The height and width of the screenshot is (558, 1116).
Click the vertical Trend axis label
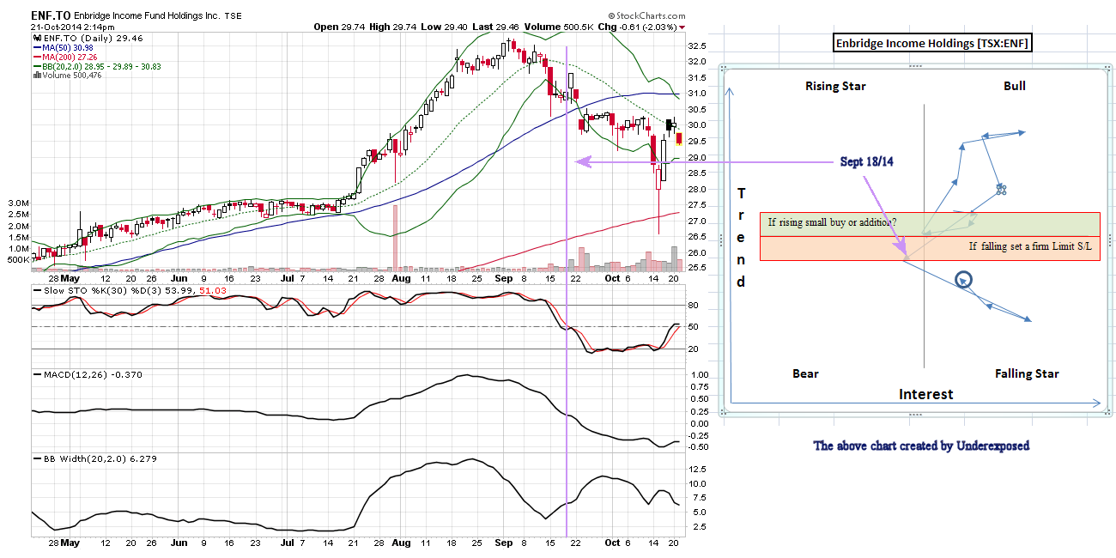742,237
